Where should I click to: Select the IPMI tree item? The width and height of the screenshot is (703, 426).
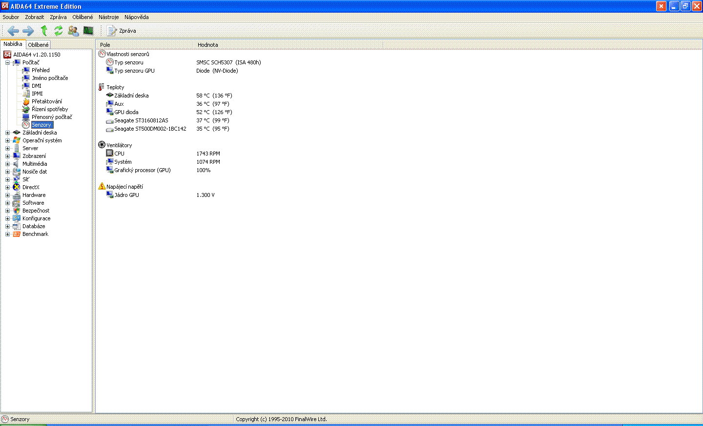37,94
